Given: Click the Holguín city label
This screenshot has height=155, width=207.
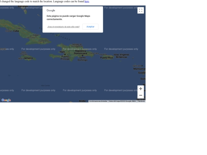Looking at the screenshot, I should click(36, 35).
